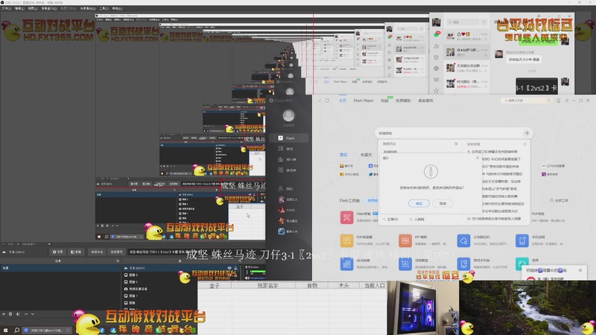
Task: Switch to the 主页 tab
Action: tap(343, 100)
